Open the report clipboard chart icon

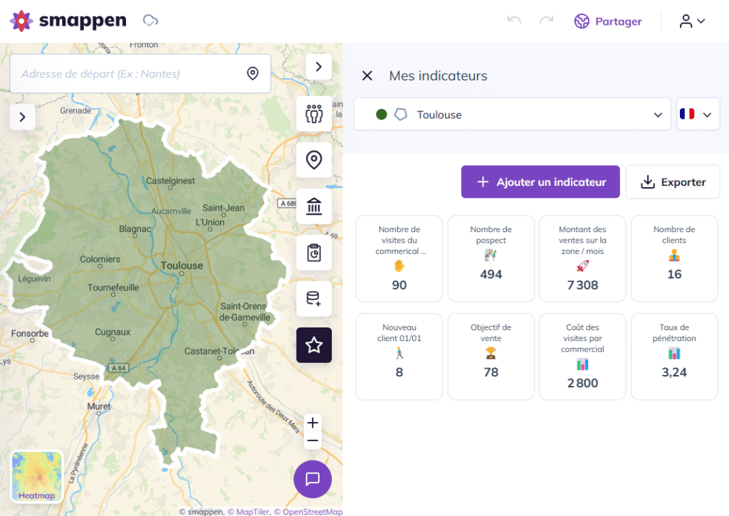coord(314,253)
